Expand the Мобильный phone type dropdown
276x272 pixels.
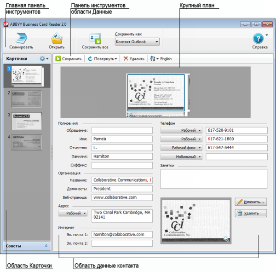(x=181, y=156)
